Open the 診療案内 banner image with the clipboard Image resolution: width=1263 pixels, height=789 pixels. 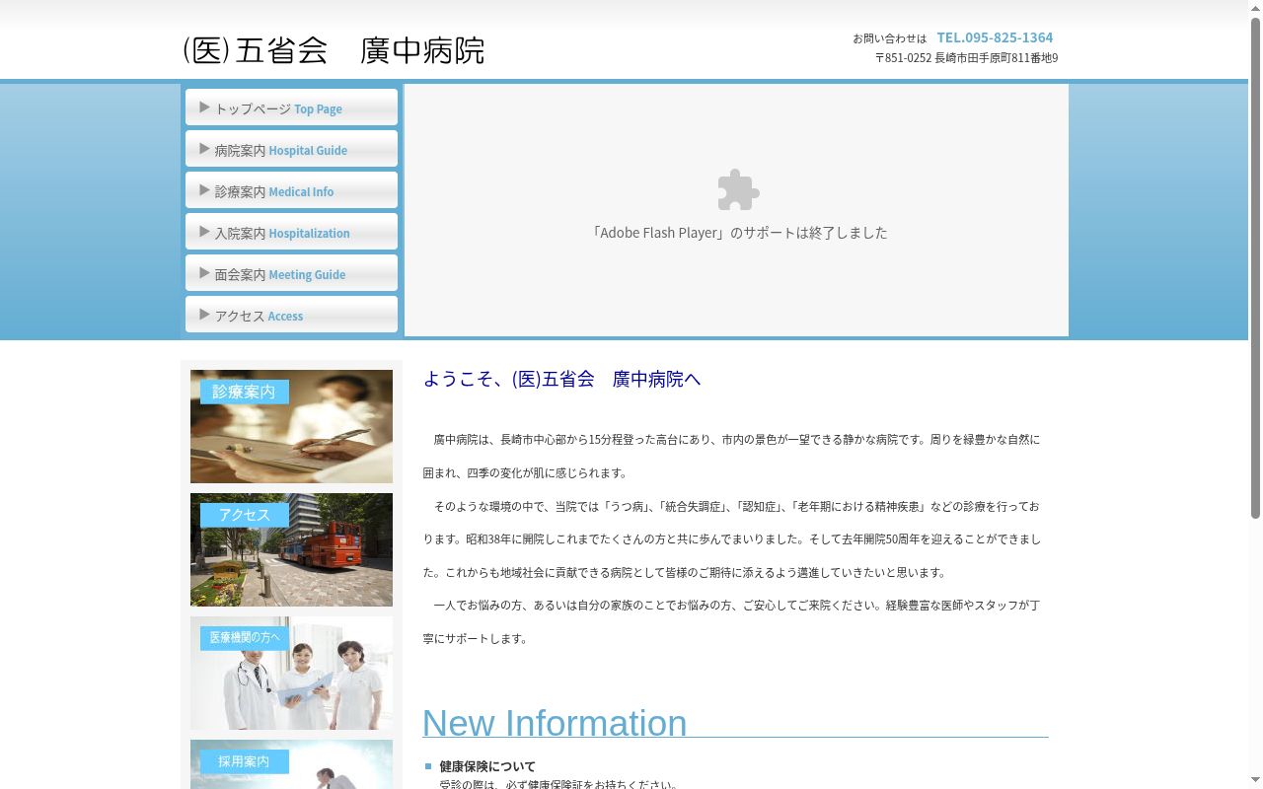(x=291, y=426)
